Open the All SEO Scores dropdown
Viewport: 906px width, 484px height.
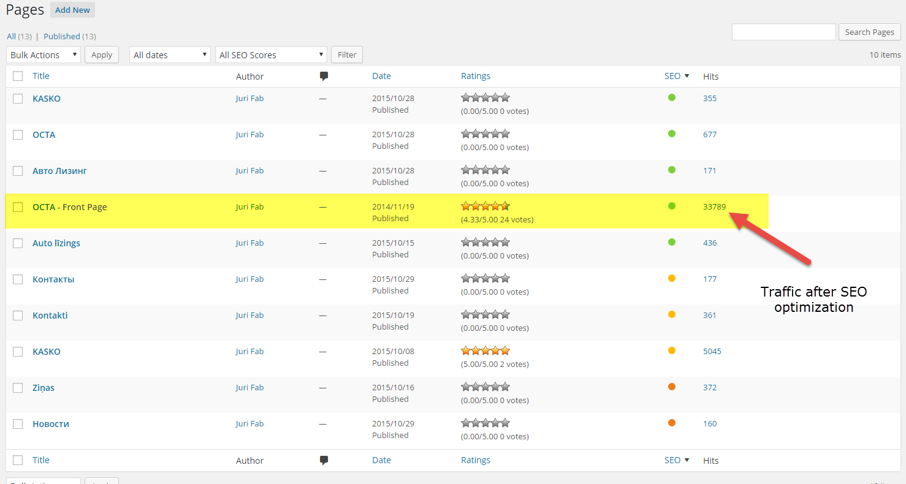tap(271, 55)
